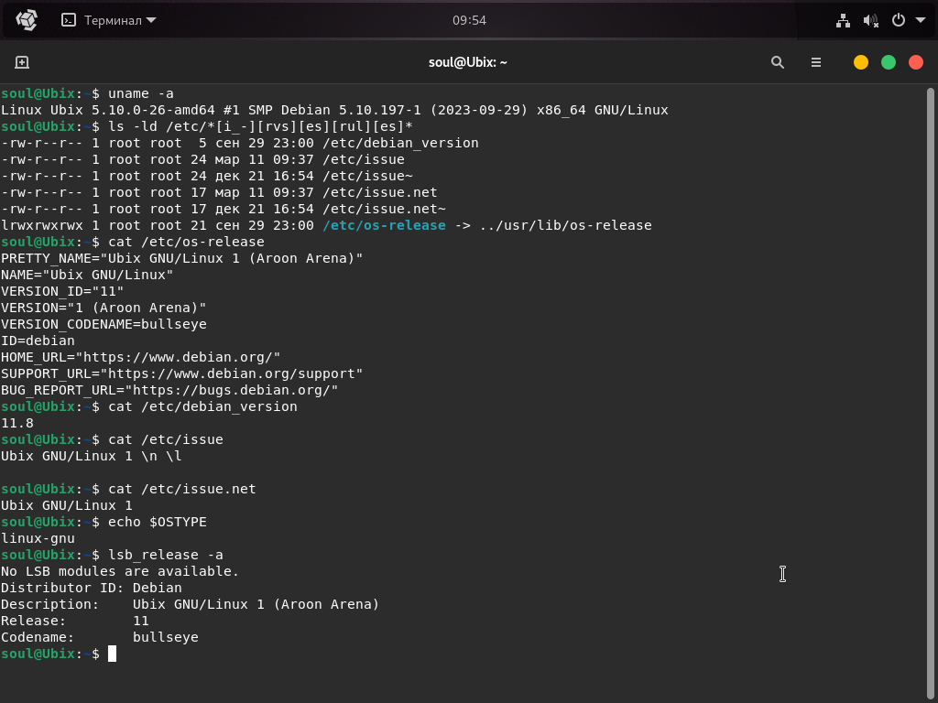This screenshot has height=703, width=938.
Task: Click the BUG_REPORT_URL bugs.debian.org line
Action: (x=169, y=390)
